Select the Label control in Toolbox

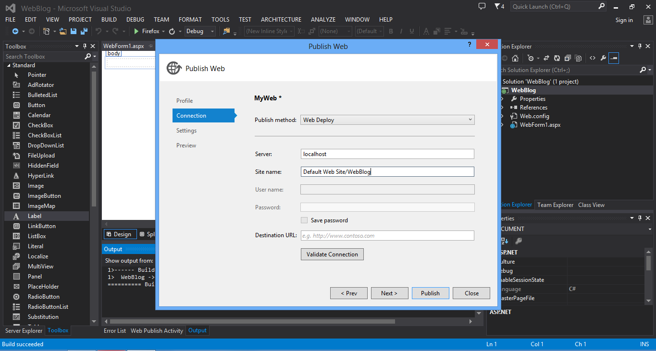[47, 216]
